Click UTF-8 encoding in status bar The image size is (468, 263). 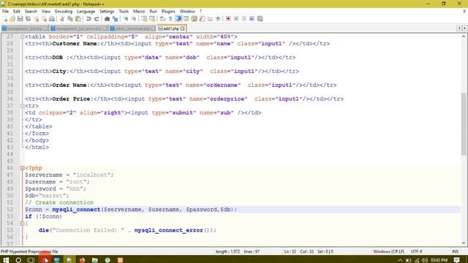(x=416, y=251)
